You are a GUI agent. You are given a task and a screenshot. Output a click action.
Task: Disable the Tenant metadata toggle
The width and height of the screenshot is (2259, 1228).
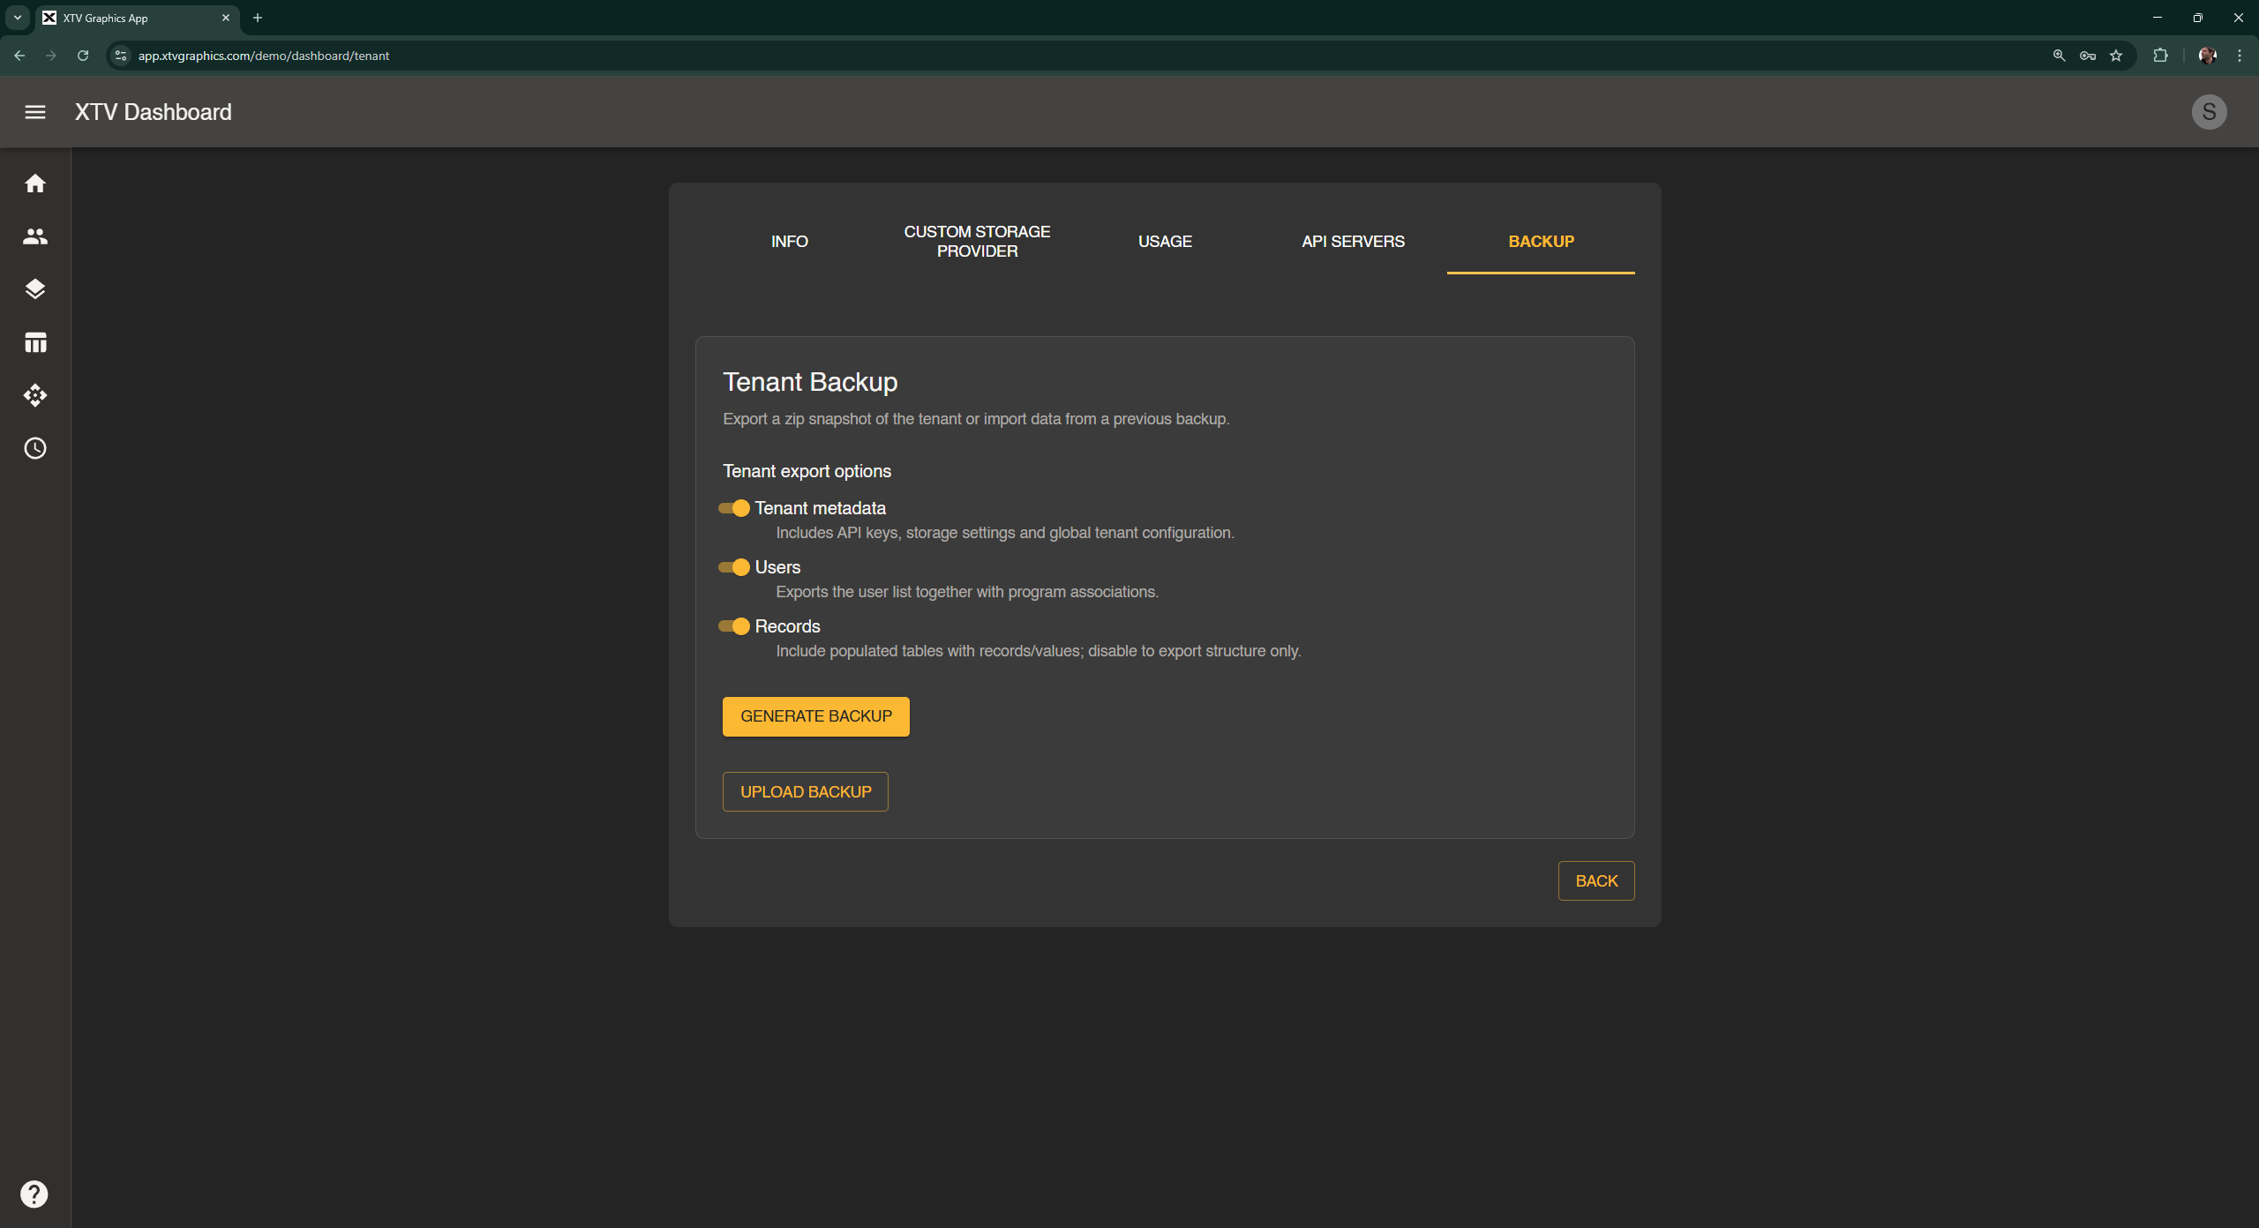click(734, 508)
